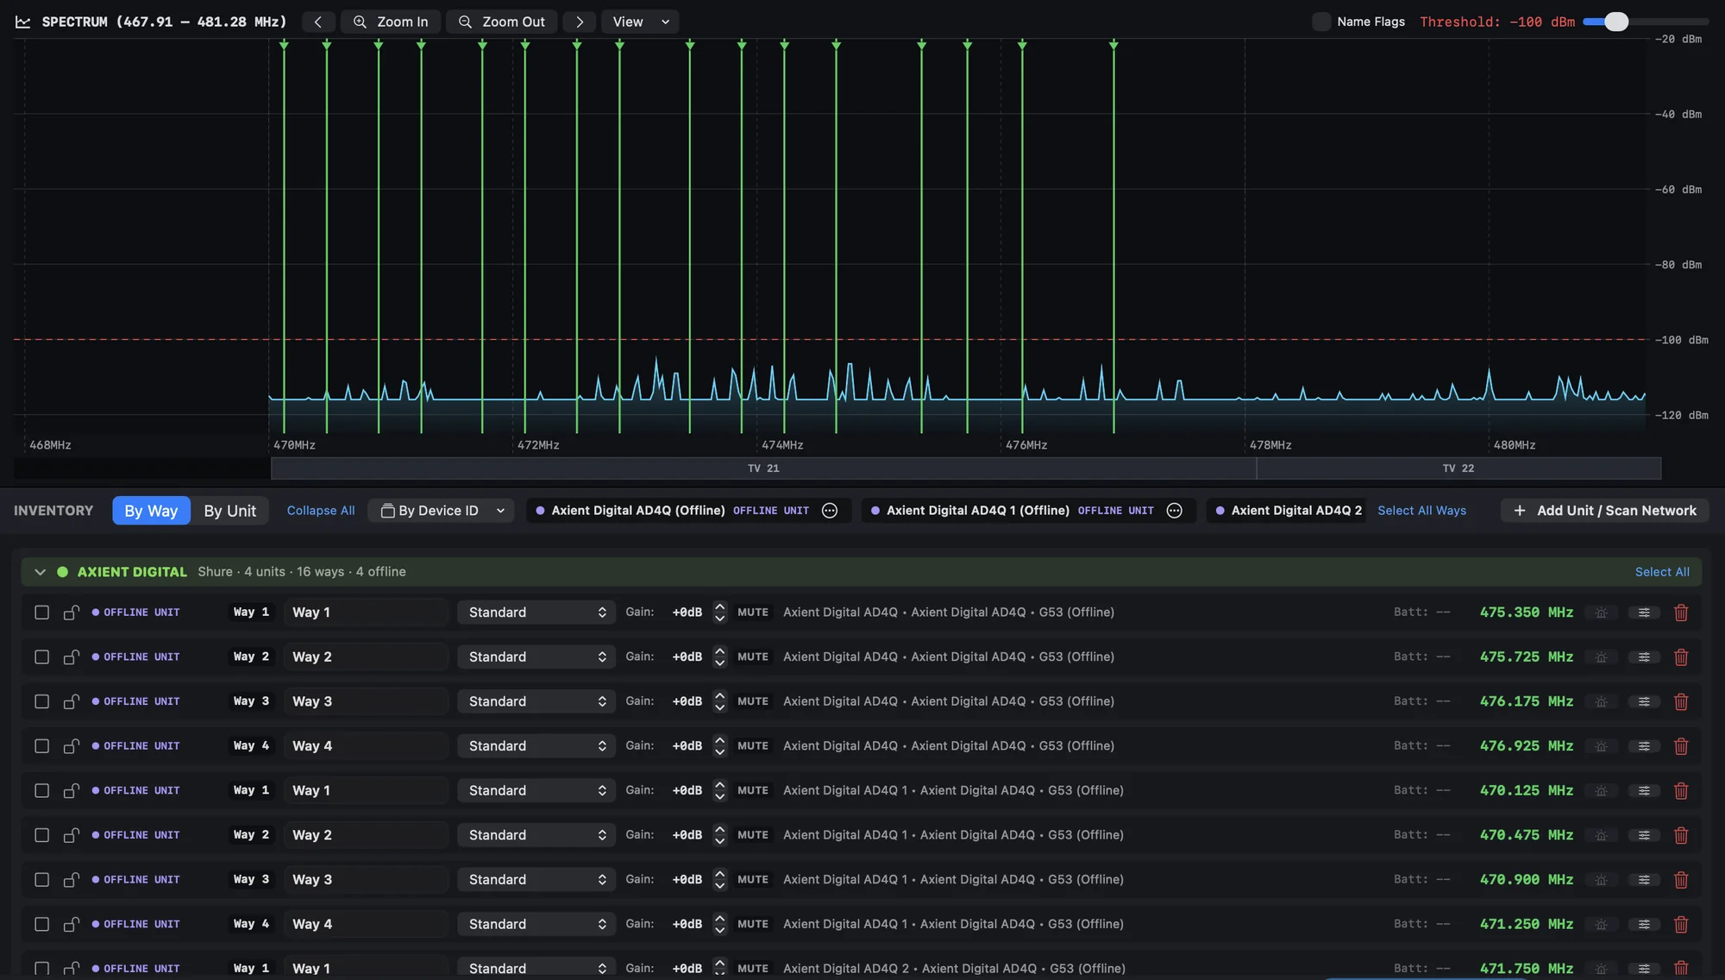Enable the Name Flags checkbox
This screenshot has width=1725, height=980.
1321,22
